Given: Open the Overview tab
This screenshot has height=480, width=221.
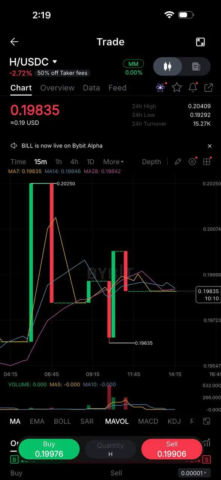Looking at the screenshot, I should tap(57, 88).
